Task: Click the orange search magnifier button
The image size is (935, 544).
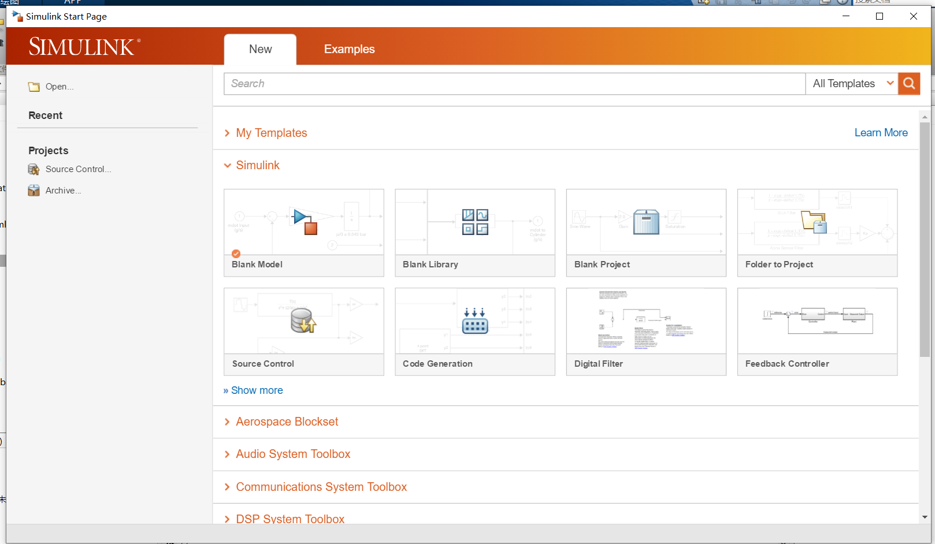Action: [x=909, y=84]
